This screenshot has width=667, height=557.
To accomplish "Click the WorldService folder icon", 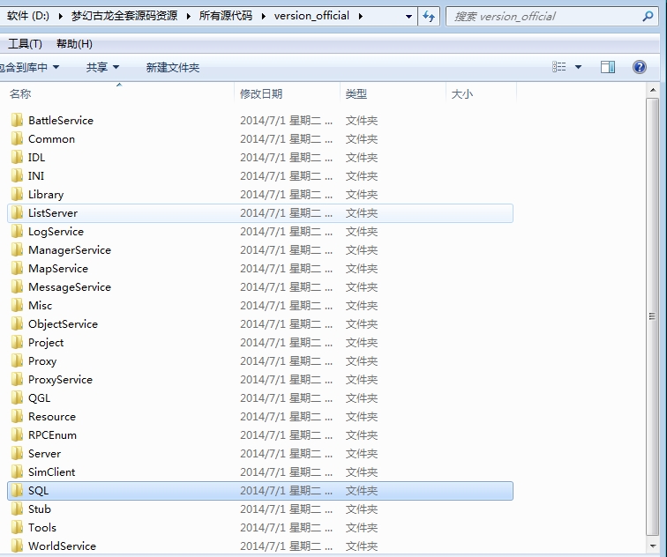I will coord(17,546).
